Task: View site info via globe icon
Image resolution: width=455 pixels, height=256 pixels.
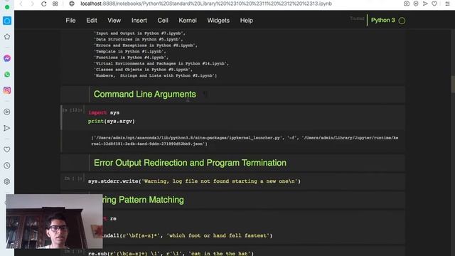Action: click(x=72, y=4)
